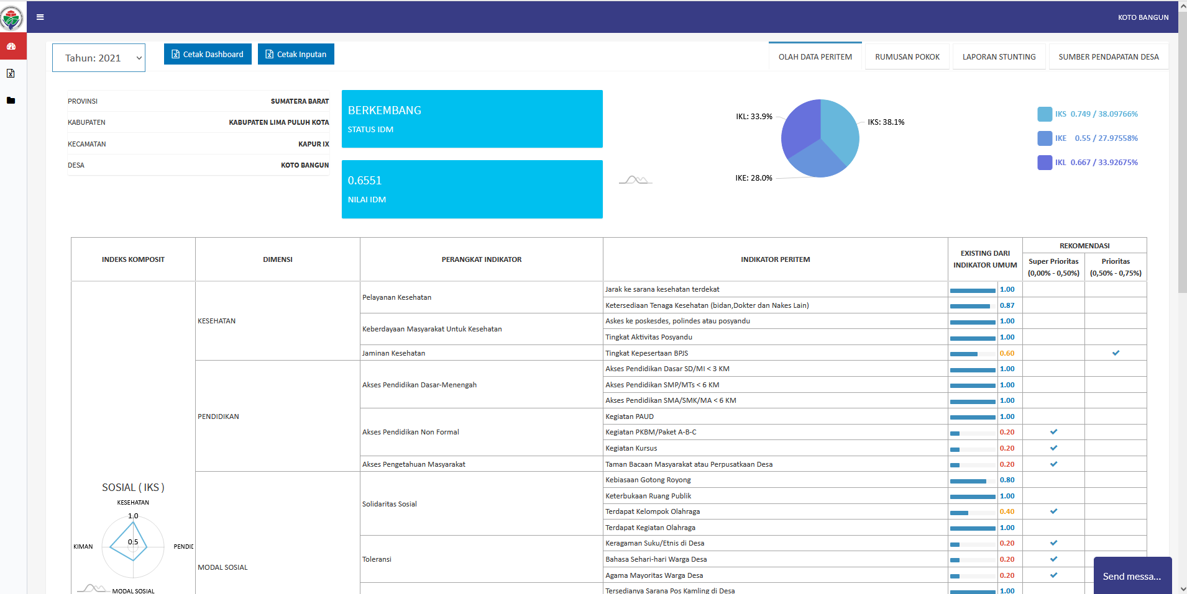Click the broken chart image next to Nilai IDM
The width and height of the screenshot is (1187, 594).
[x=635, y=180]
